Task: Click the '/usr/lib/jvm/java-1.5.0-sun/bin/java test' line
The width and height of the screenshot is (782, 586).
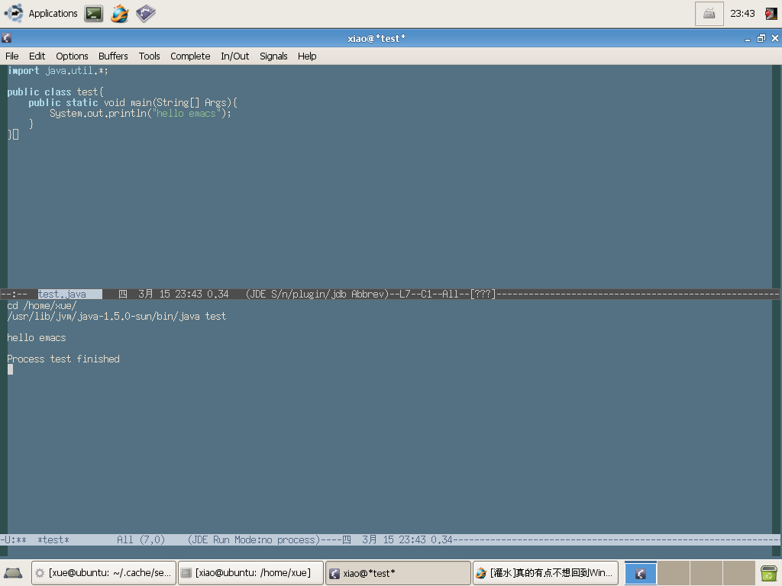Action: coord(117,317)
